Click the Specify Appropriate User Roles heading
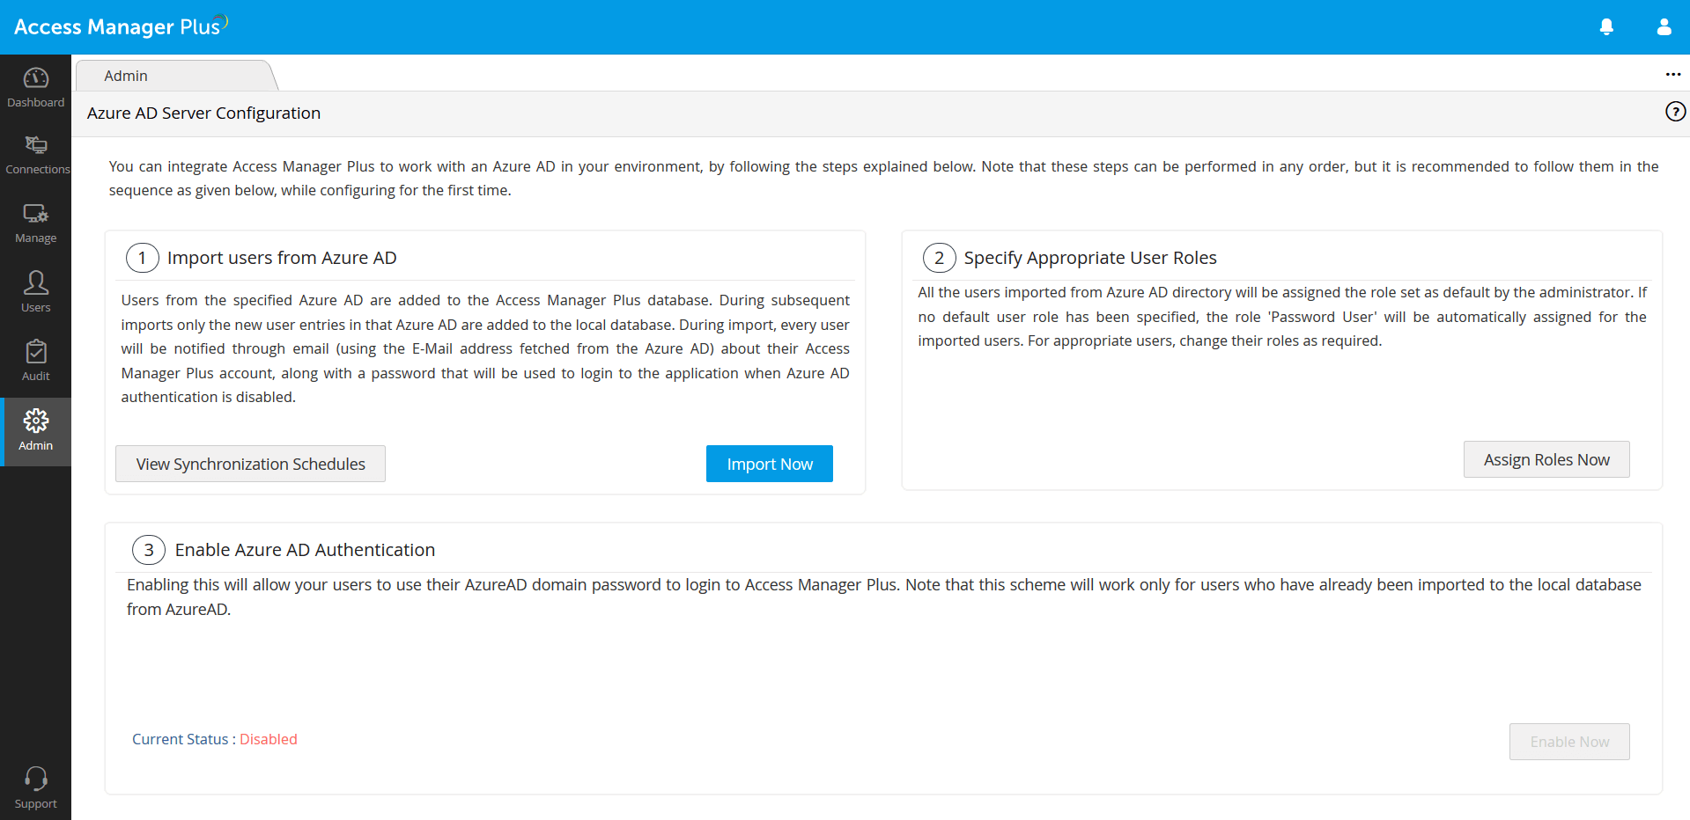This screenshot has width=1690, height=820. [1090, 258]
